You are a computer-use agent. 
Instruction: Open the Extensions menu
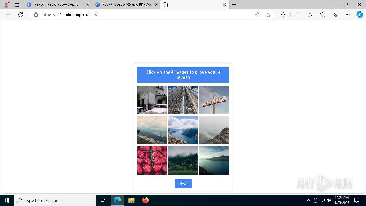(x=283, y=15)
